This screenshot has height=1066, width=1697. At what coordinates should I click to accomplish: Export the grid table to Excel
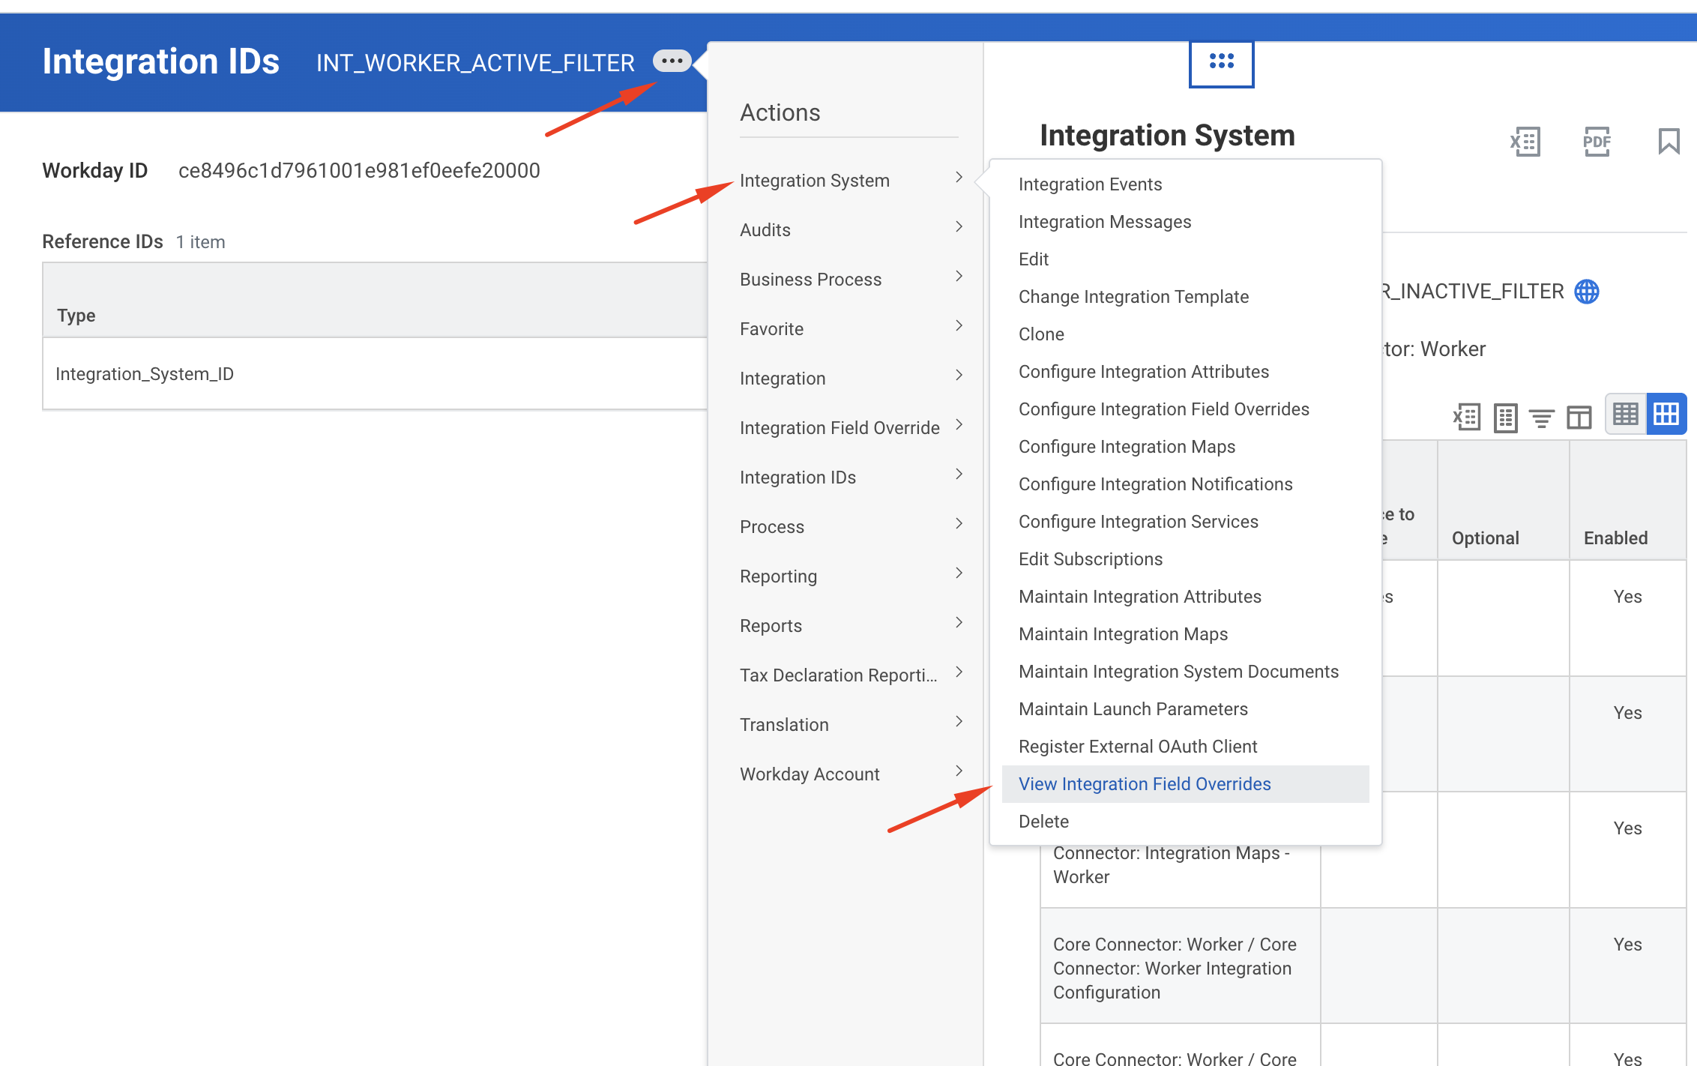[1467, 416]
